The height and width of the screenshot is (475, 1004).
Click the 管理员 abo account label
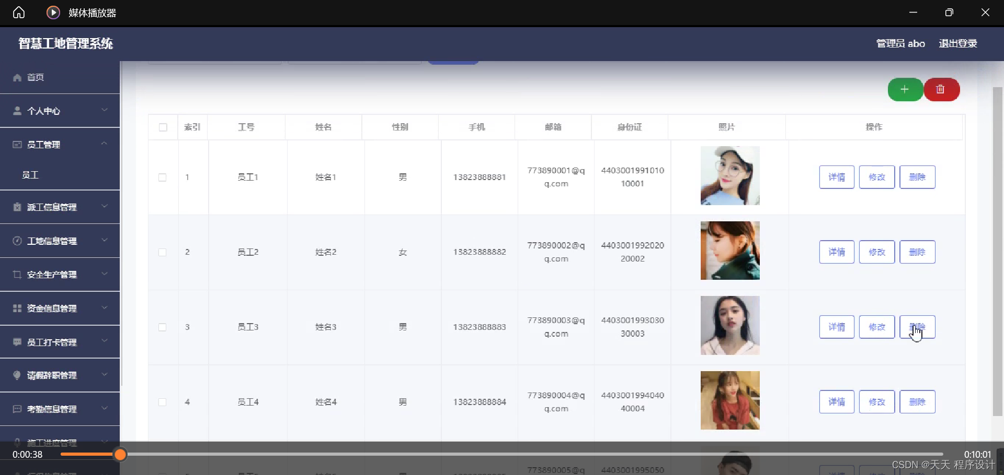pos(900,43)
